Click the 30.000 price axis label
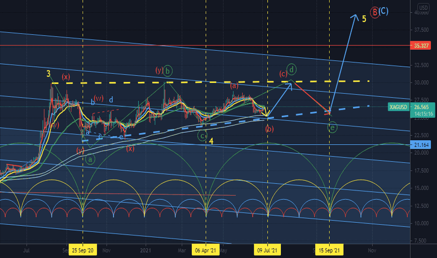Image resolution: width=437 pixels, height=258 pixels. tap(421, 83)
